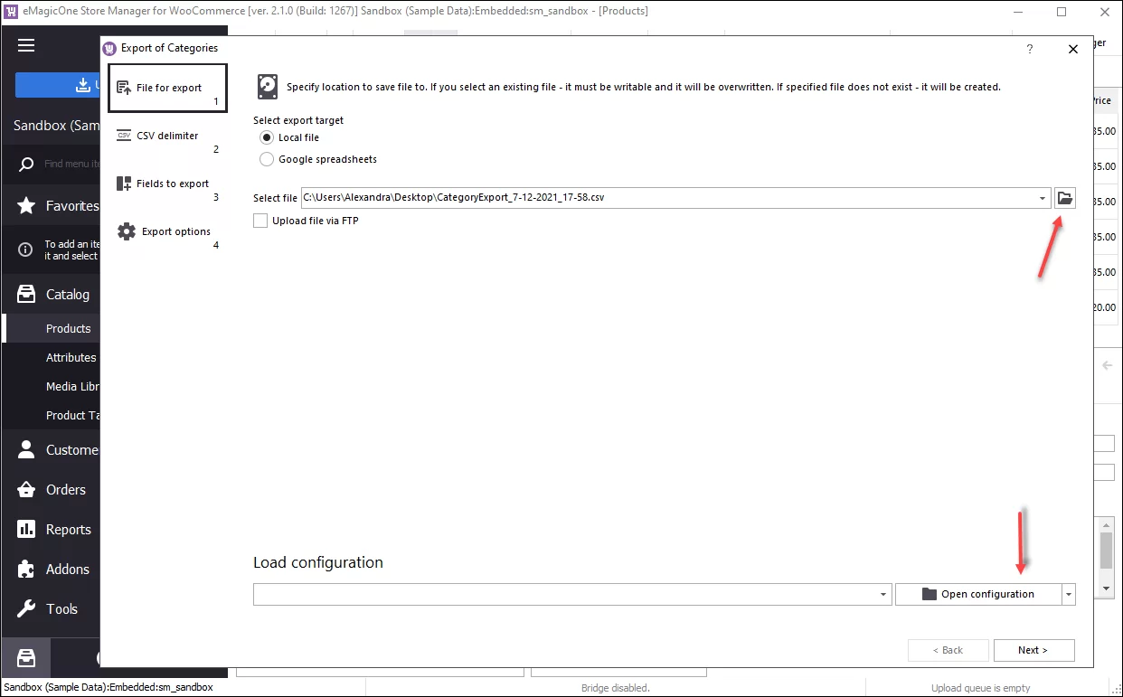Browse for export file with folder icon

coord(1064,197)
